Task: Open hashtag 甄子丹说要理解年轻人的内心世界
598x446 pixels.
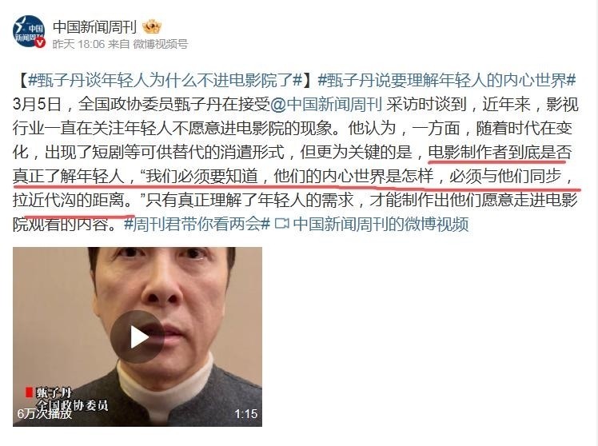Action: pyautogui.click(x=447, y=81)
